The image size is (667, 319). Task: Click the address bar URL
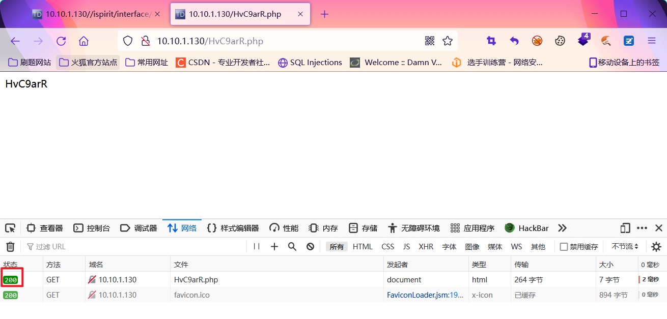click(210, 41)
